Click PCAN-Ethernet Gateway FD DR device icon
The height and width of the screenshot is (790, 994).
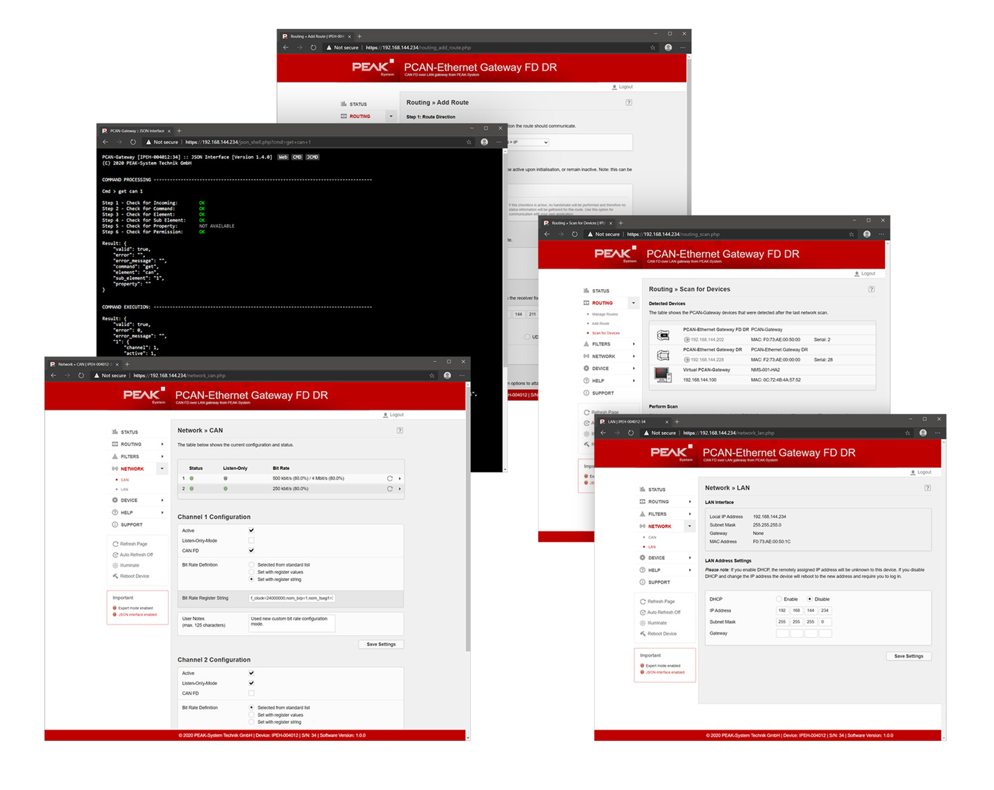point(663,335)
